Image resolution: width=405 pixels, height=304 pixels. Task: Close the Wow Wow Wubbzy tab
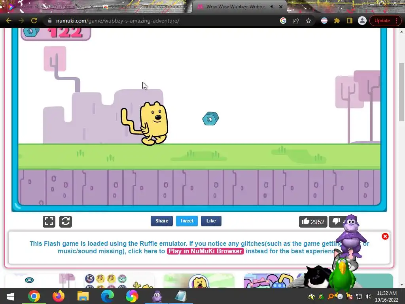pyautogui.click(x=281, y=7)
